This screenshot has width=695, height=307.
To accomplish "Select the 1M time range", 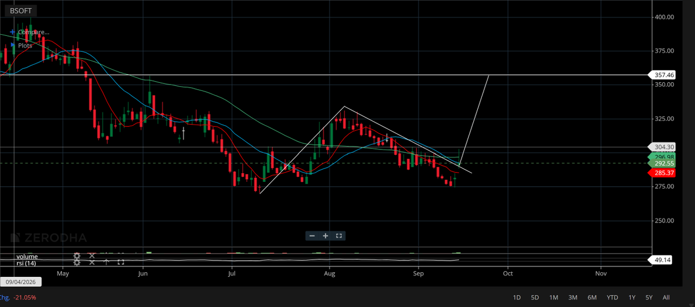I will pos(554,297).
